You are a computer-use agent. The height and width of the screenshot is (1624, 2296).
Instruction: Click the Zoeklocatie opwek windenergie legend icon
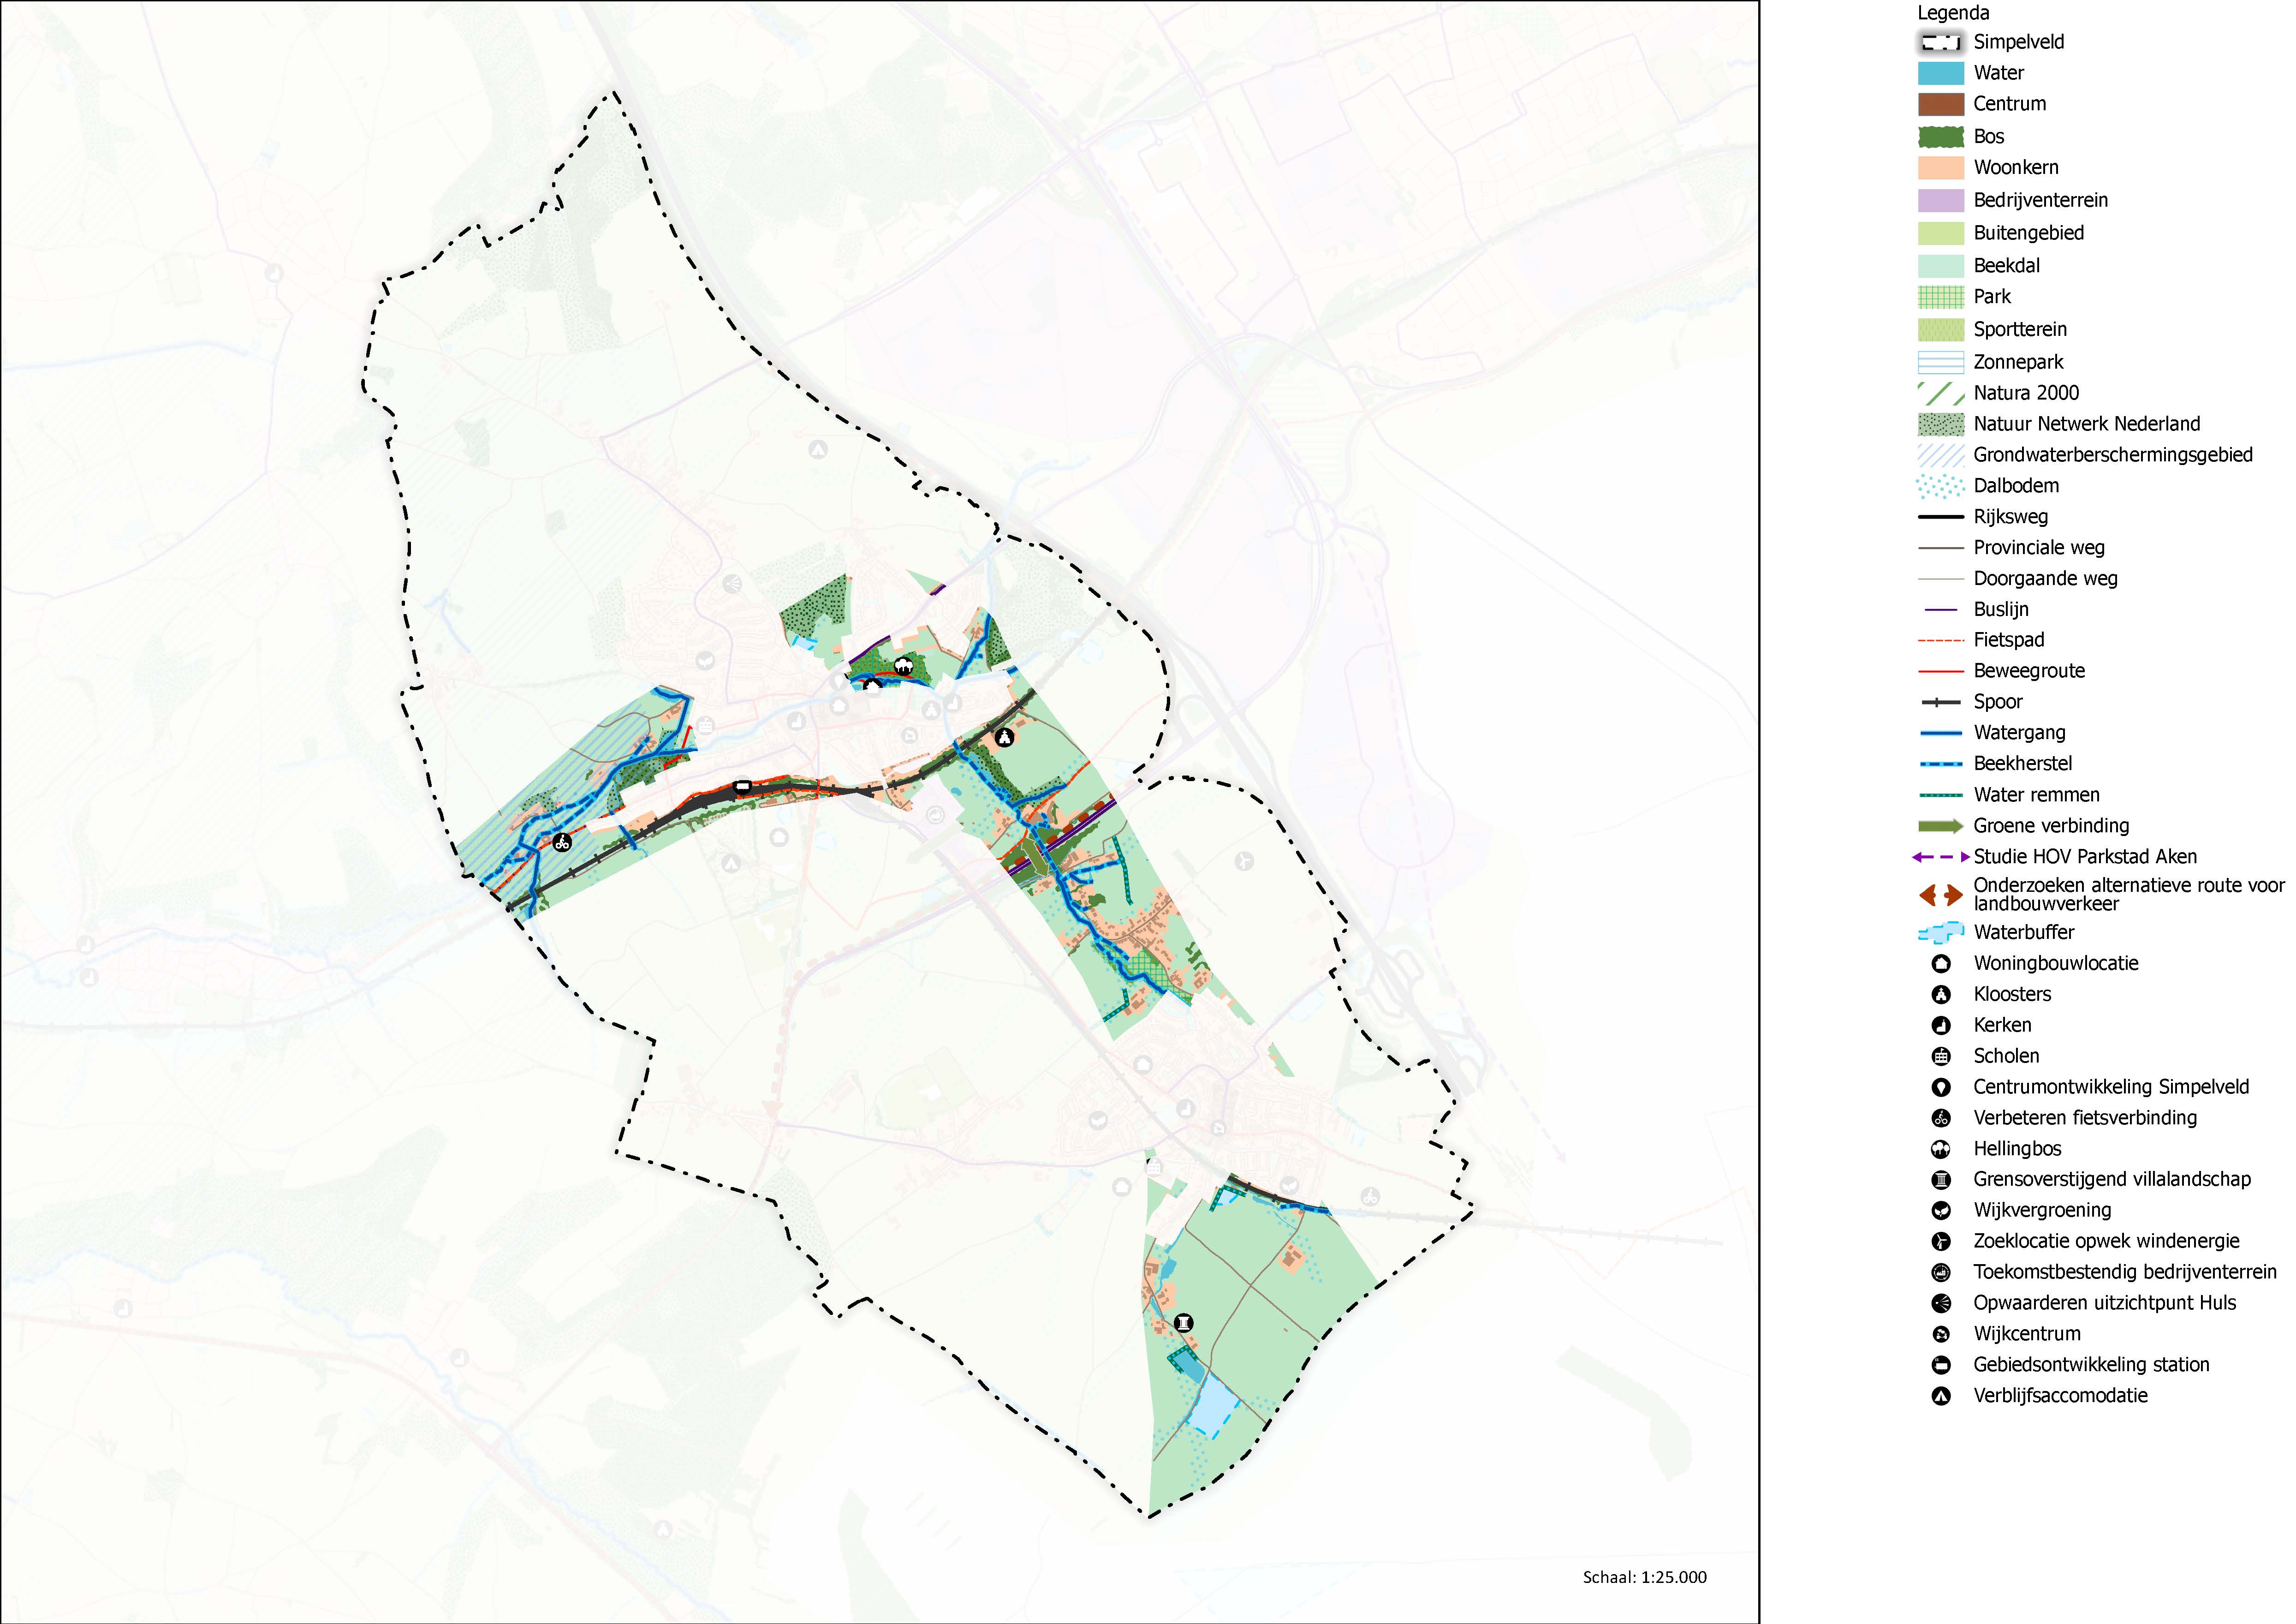(x=1941, y=1241)
